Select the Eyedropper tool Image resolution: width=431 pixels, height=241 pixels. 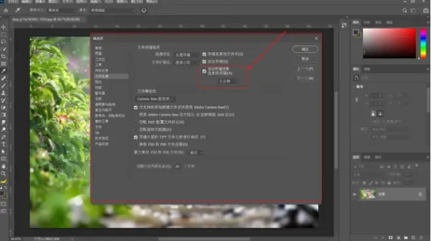click(3, 71)
